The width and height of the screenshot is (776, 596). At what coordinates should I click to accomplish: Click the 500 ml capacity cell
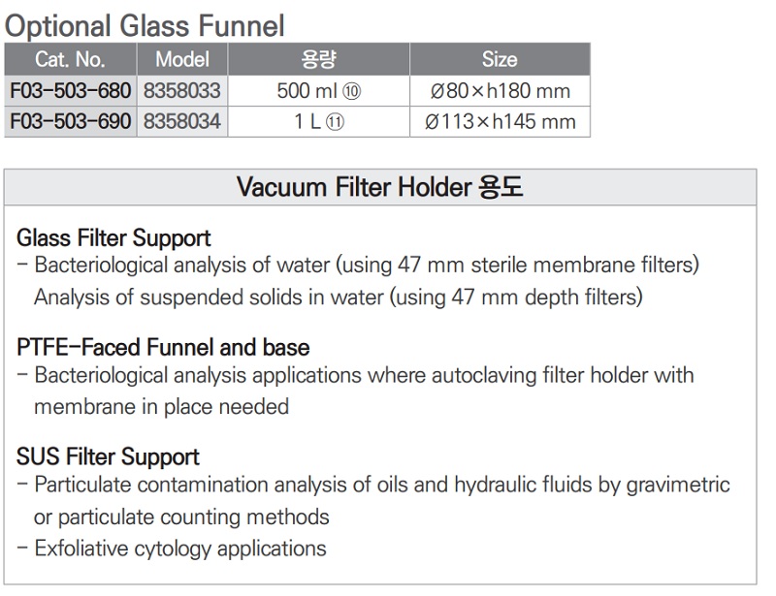(x=305, y=91)
